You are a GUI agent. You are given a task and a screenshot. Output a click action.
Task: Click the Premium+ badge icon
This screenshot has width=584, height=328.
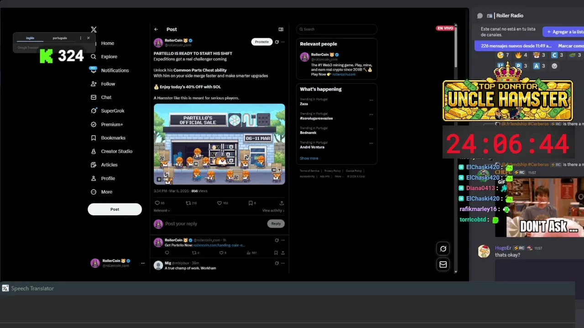[94, 124]
